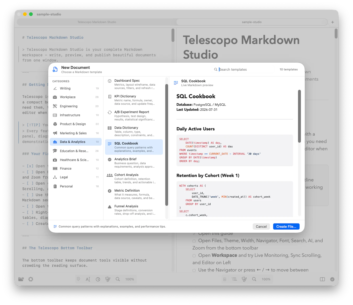Toggle the 'Open Files, Theme, Width' checkbox in preview
353x305 pixels.
(x=194, y=241)
